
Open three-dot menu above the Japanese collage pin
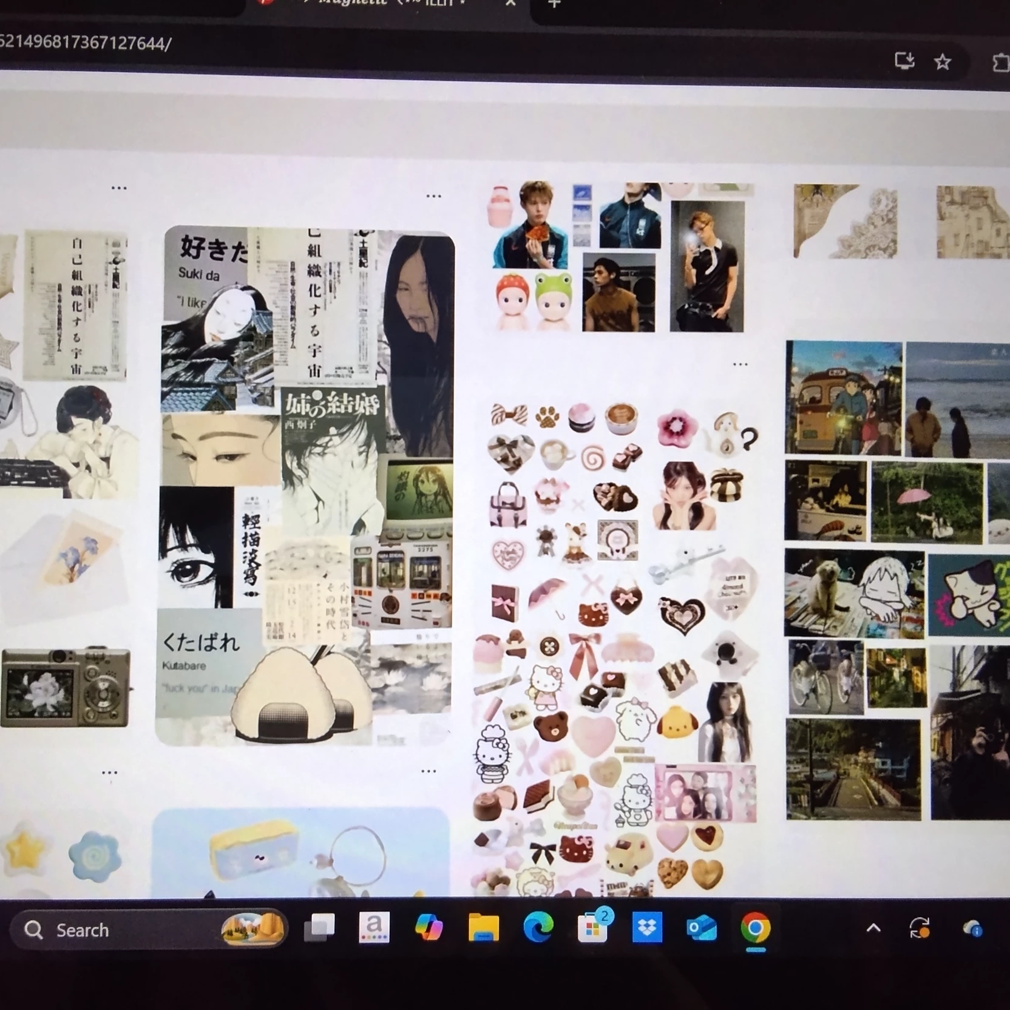433,196
